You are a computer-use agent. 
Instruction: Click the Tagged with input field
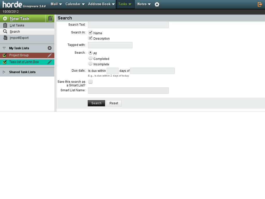click(110, 45)
